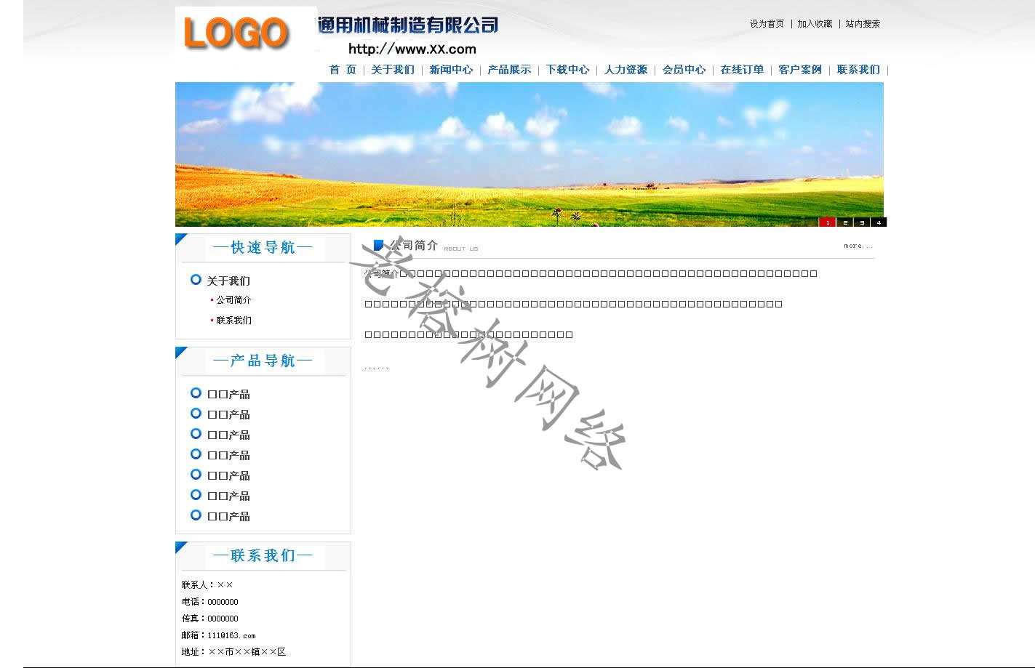Click the orange LOGO image
Screen dimensions: 1035x668
[x=236, y=33]
